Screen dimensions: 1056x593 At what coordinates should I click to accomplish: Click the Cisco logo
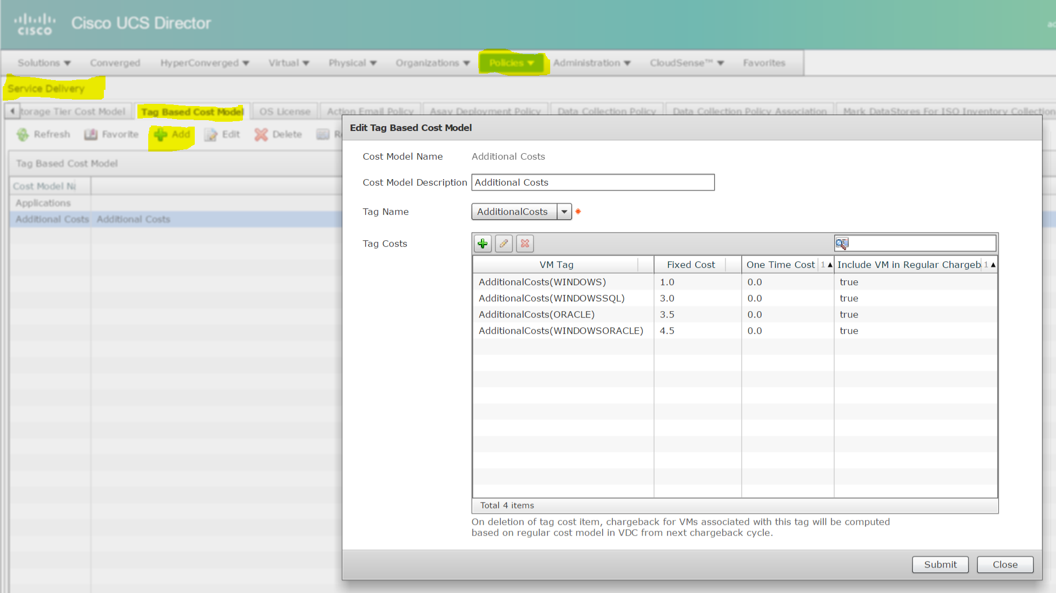(35, 24)
